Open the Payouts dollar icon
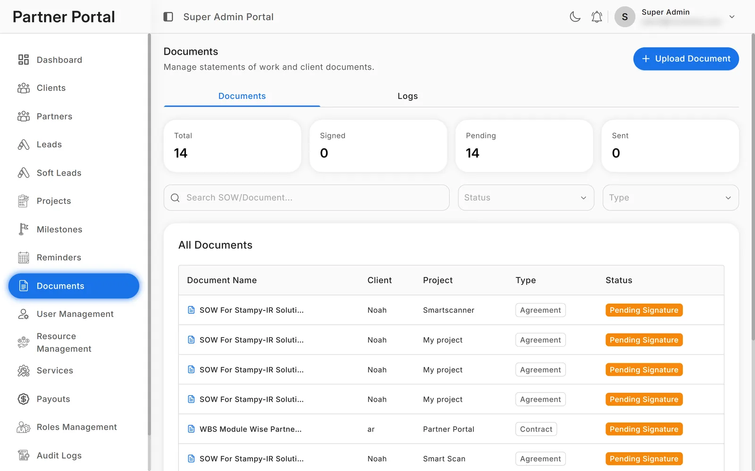 [24, 399]
